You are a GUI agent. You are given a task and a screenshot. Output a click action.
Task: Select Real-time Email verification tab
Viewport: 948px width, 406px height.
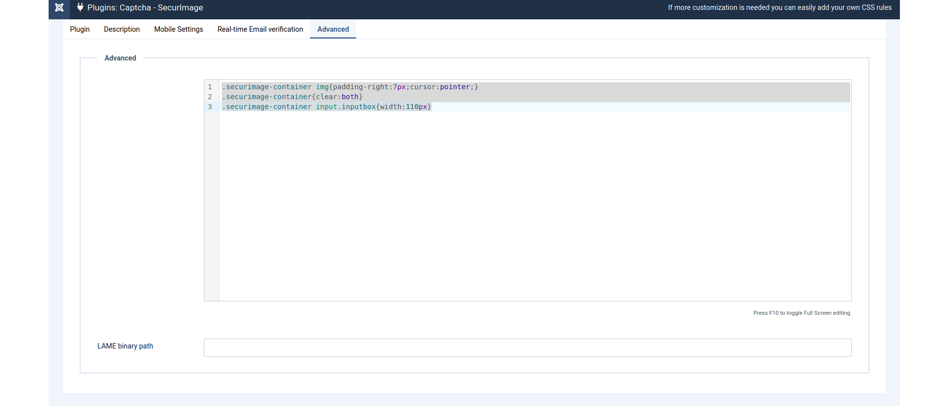(260, 29)
